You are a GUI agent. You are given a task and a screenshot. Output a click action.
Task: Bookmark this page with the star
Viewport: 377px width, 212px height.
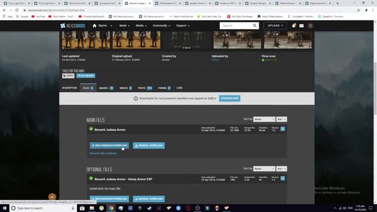359,11
